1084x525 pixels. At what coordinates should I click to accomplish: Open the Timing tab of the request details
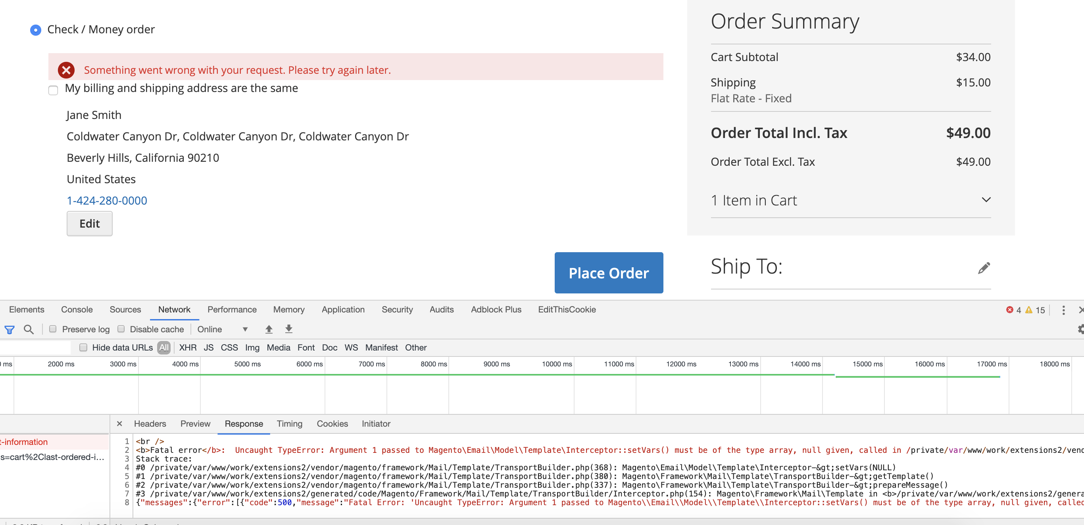[x=289, y=423]
